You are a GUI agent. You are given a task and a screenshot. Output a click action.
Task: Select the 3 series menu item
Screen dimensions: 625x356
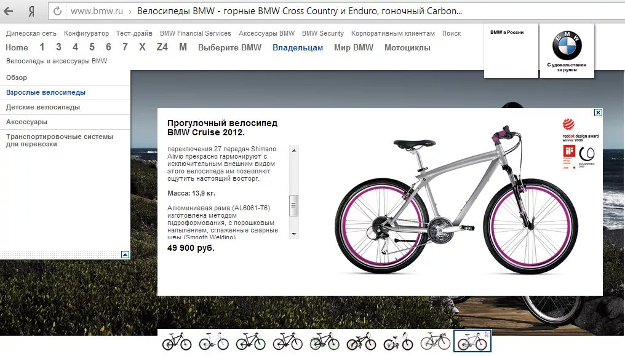click(58, 47)
